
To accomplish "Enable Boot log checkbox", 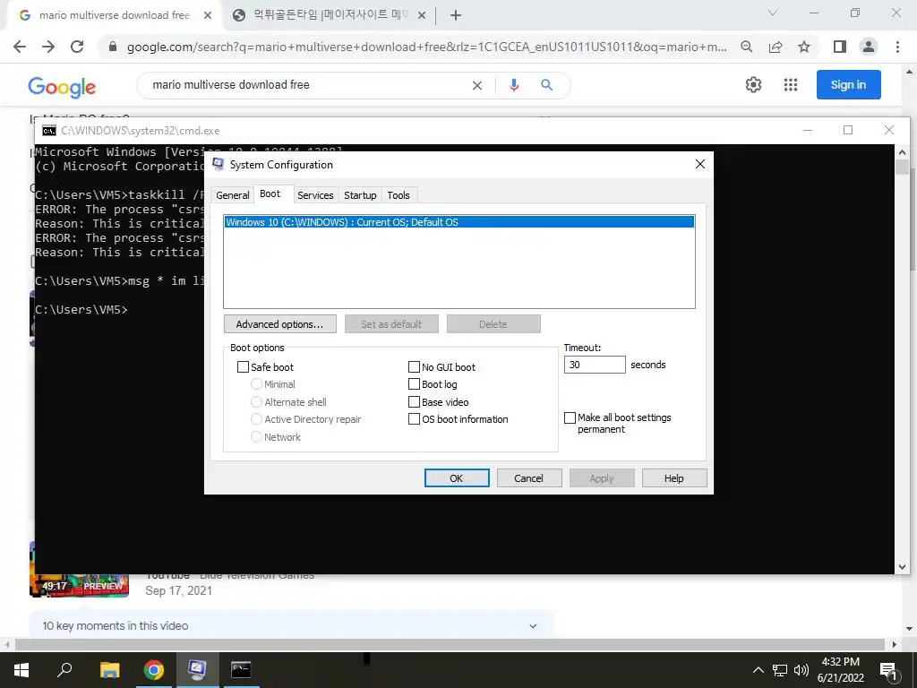I will click(414, 384).
